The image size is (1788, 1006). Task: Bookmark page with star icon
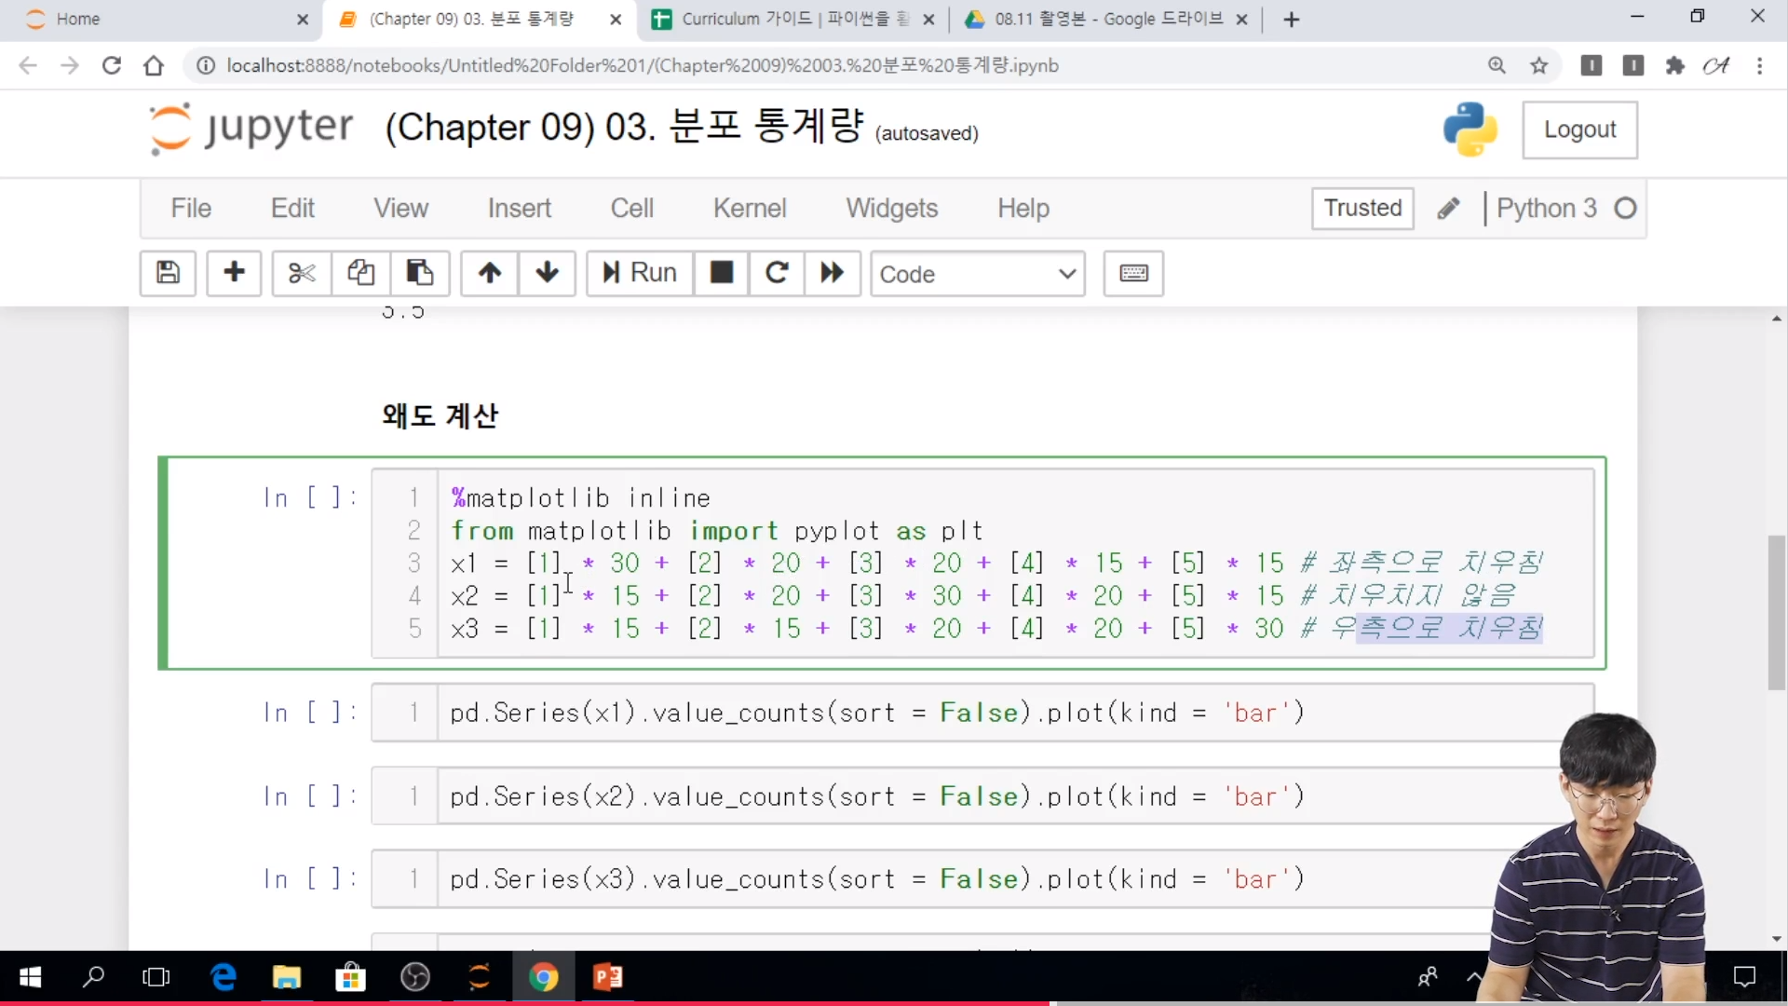click(x=1539, y=65)
